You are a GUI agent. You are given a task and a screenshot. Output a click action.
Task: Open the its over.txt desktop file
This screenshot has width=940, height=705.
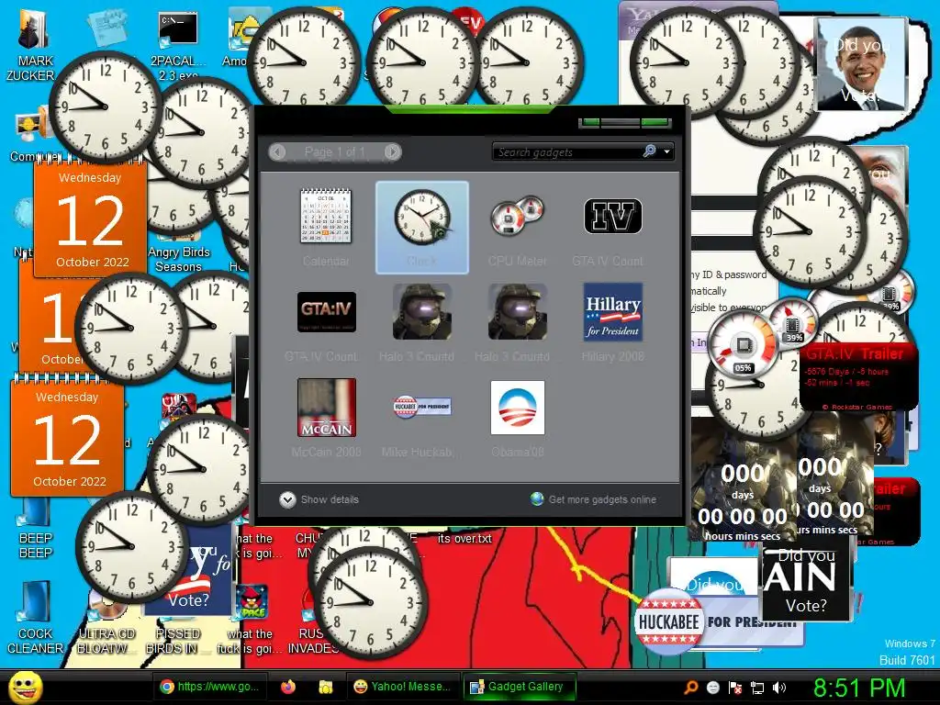(x=464, y=538)
